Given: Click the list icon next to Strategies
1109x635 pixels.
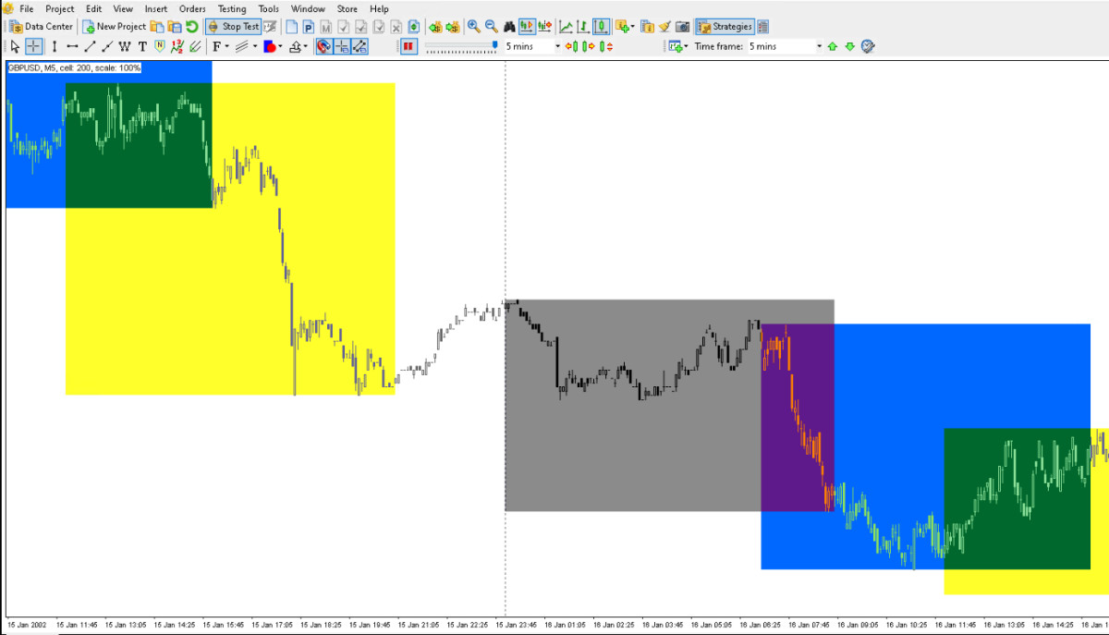Looking at the screenshot, I should tap(763, 27).
